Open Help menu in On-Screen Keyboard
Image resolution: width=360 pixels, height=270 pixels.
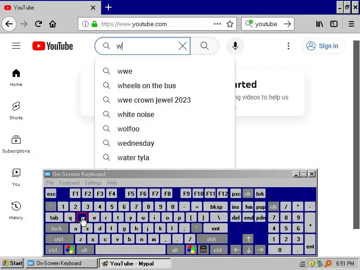tap(112, 183)
